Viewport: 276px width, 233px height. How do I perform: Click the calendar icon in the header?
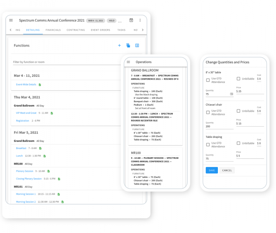click(131, 20)
